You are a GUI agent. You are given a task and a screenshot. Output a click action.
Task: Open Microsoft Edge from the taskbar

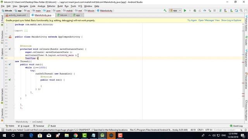point(31,136)
